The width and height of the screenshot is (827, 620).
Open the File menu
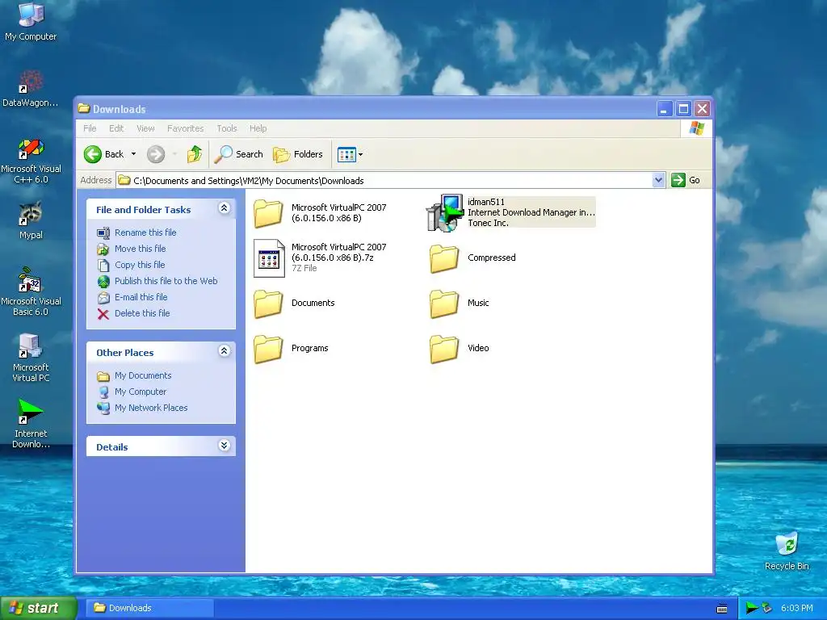pyautogui.click(x=90, y=128)
